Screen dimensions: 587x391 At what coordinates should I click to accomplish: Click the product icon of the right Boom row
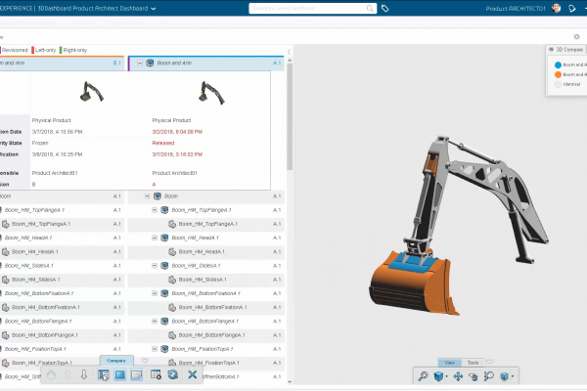point(158,196)
